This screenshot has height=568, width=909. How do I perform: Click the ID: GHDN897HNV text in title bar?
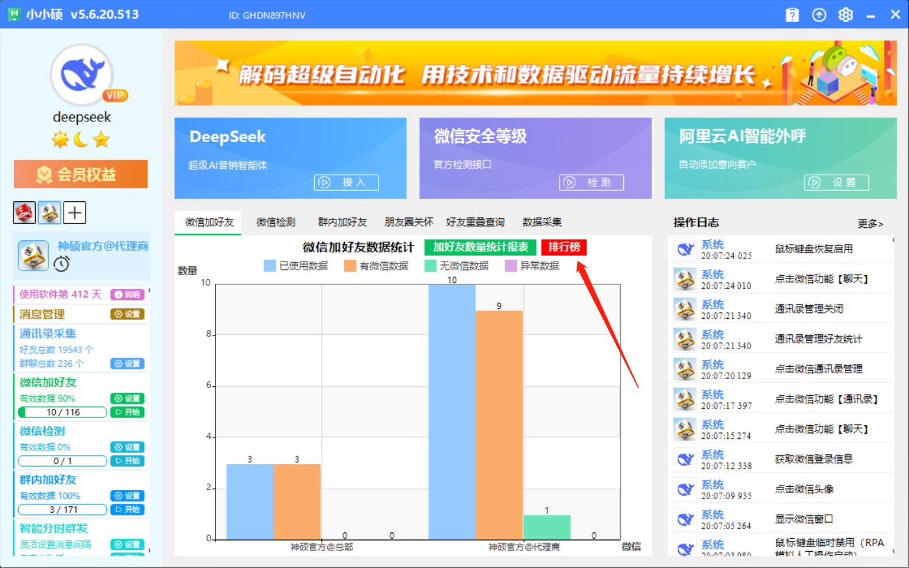tap(267, 15)
